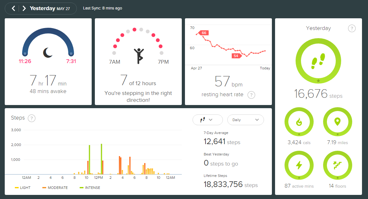Click the Apr 27 heart rate axis label
Viewport: 368px width, 199px height.
196,68
